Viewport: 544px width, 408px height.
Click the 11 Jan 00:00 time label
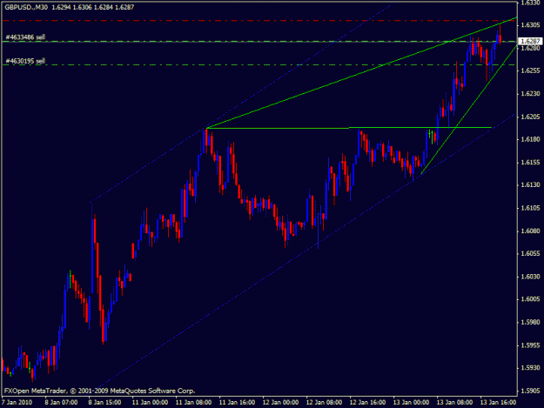click(150, 403)
